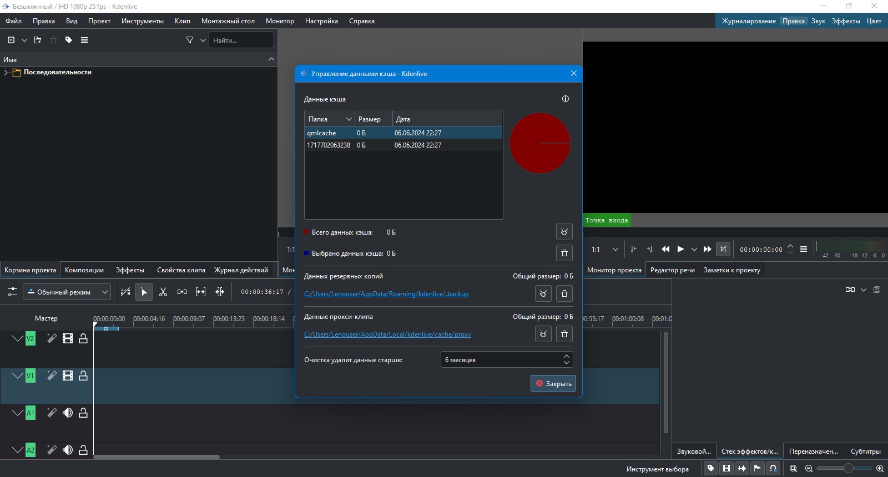Click the Закрыть button
Image resolution: width=888 pixels, height=477 pixels.
(553, 383)
